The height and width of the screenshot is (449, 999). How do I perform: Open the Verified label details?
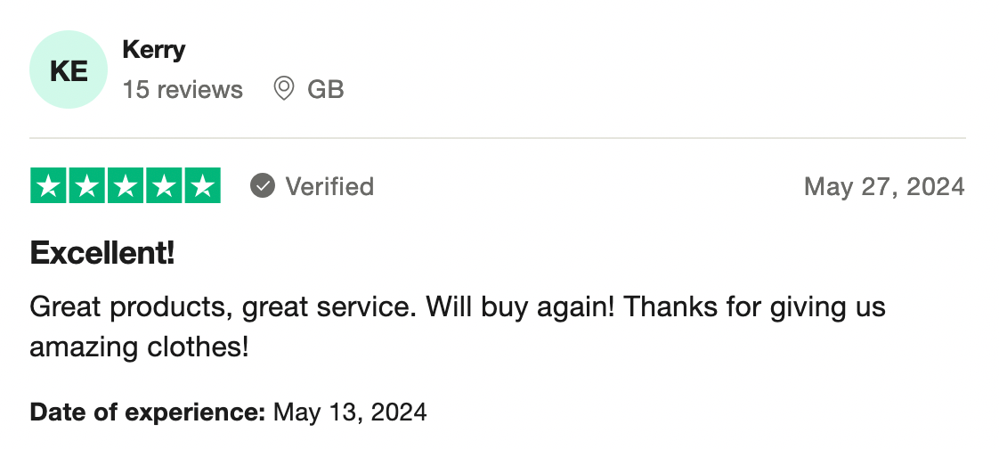329,186
